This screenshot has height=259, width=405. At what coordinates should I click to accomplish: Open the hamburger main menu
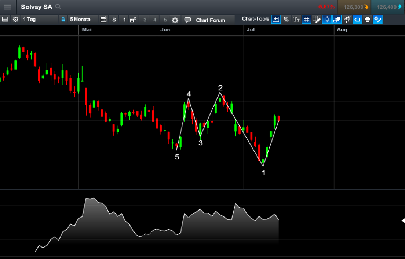point(7,7)
